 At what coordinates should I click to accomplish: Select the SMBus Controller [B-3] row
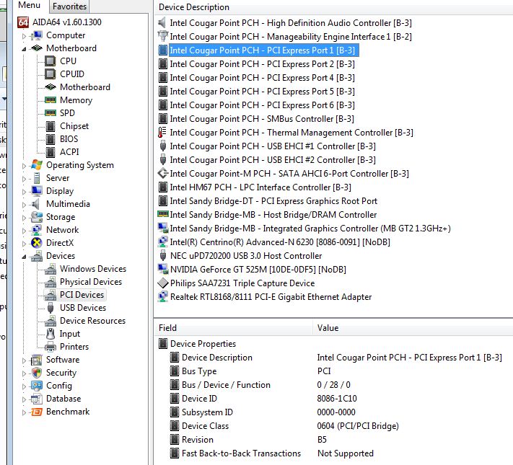pyautogui.click(x=262, y=119)
